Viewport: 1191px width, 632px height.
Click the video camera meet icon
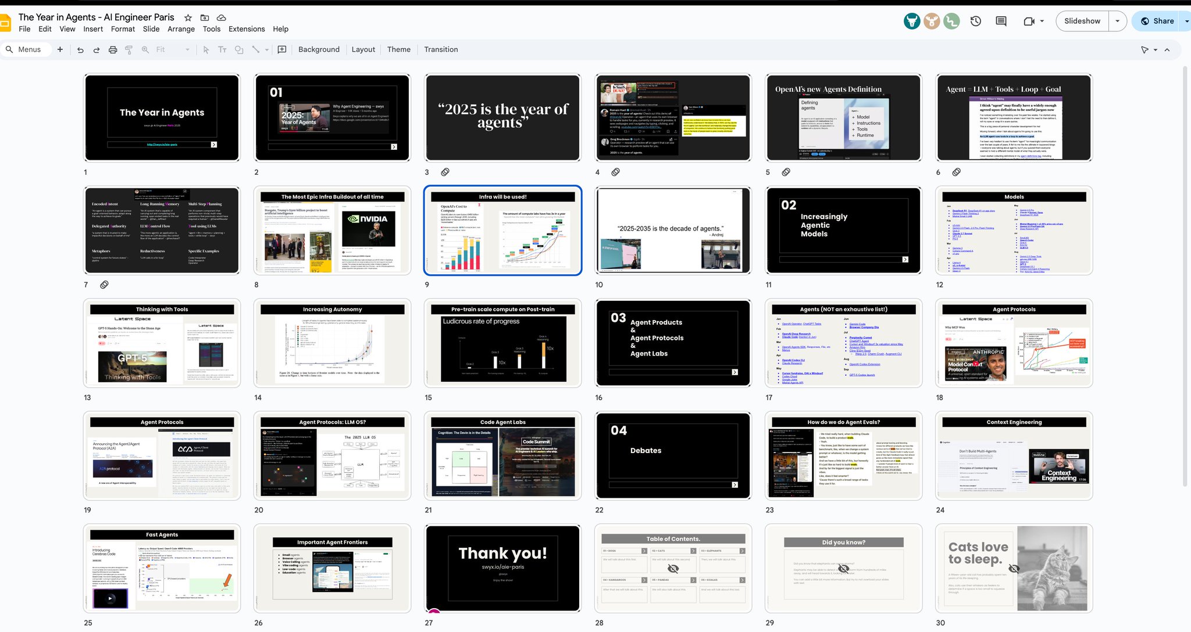(1029, 21)
